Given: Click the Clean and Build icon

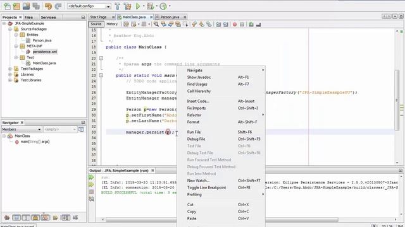Looking at the screenshot, I should 128,6.
